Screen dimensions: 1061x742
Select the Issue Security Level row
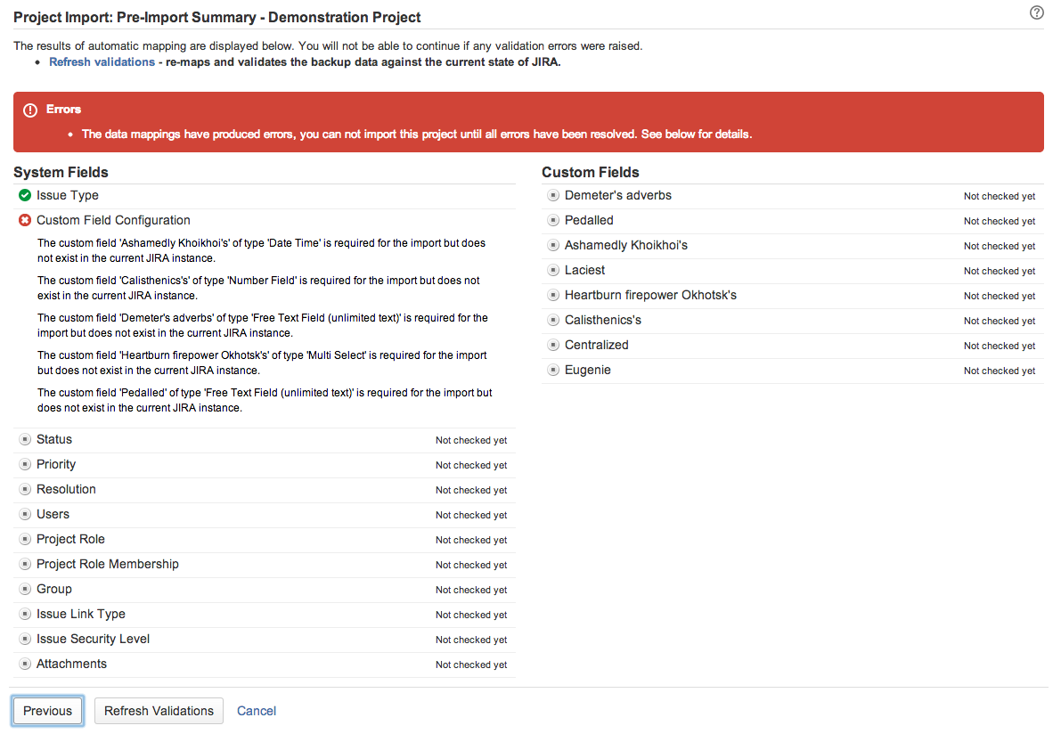[93, 639]
